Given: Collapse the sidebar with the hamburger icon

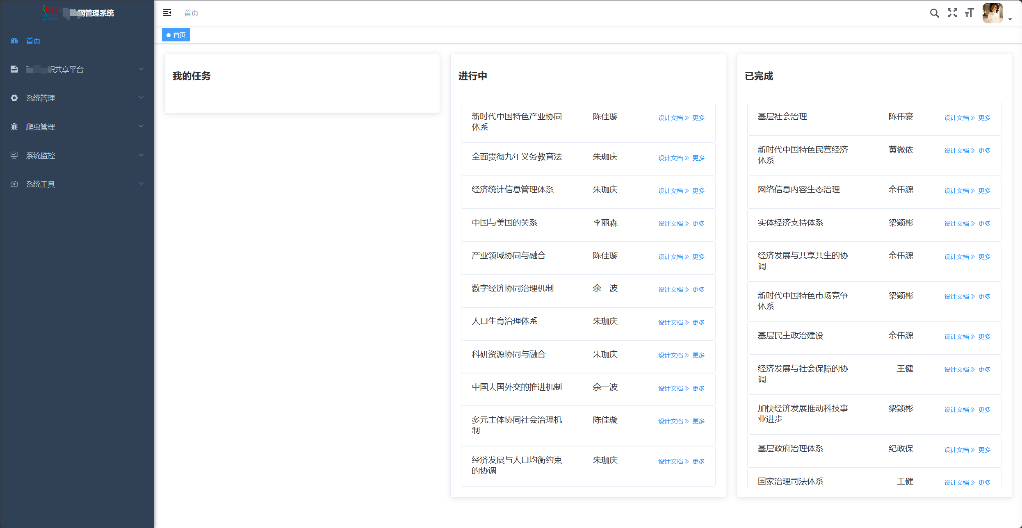Looking at the screenshot, I should (x=167, y=13).
